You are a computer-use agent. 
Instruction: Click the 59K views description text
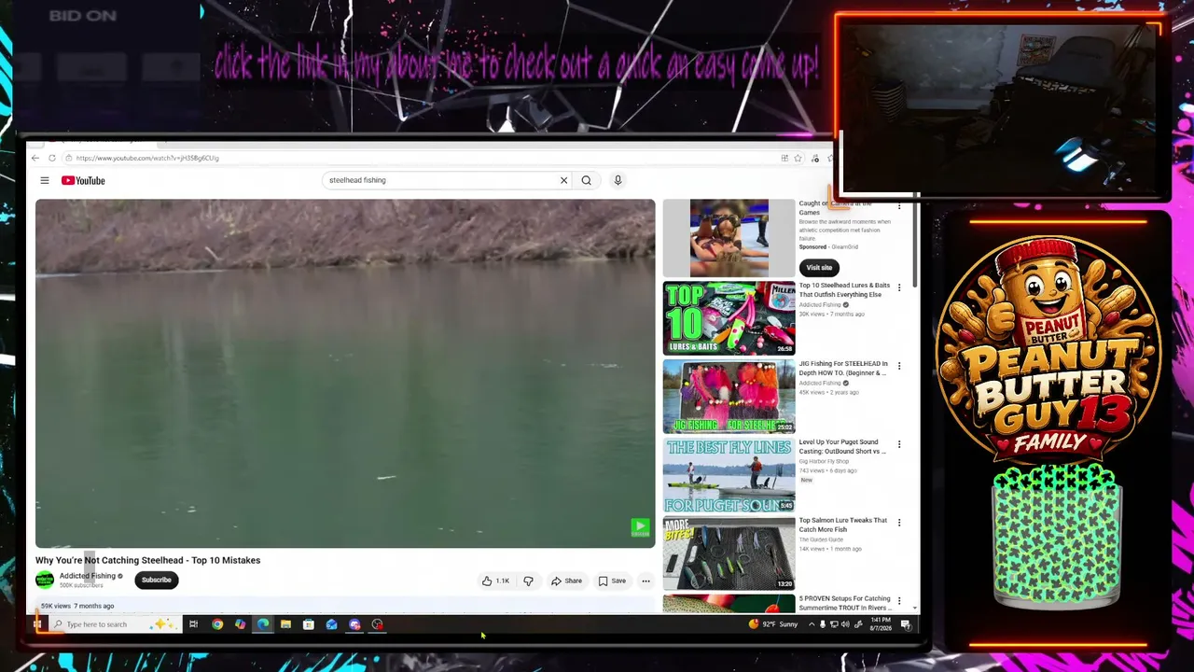click(x=77, y=606)
